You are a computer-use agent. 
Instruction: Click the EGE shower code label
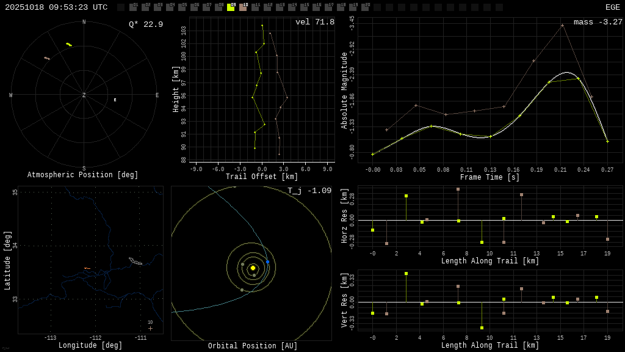(612, 7)
